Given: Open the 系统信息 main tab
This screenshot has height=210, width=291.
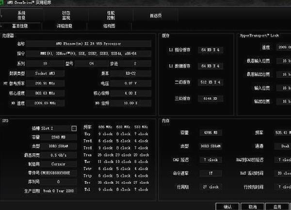Looking at the screenshot, I should coord(21,15).
